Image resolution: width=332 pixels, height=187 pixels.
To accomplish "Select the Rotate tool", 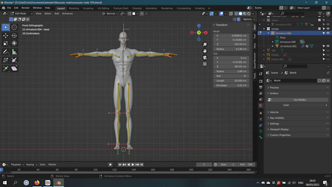I will [x=14, y=36].
